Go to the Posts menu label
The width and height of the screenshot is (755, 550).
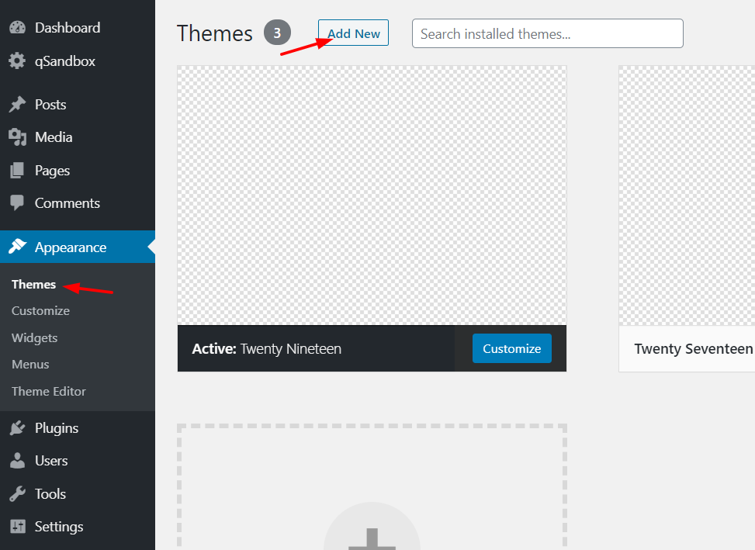click(x=50, y=105)
